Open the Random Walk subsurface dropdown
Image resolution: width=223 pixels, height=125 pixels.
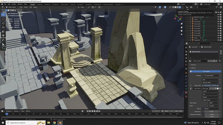210,82
